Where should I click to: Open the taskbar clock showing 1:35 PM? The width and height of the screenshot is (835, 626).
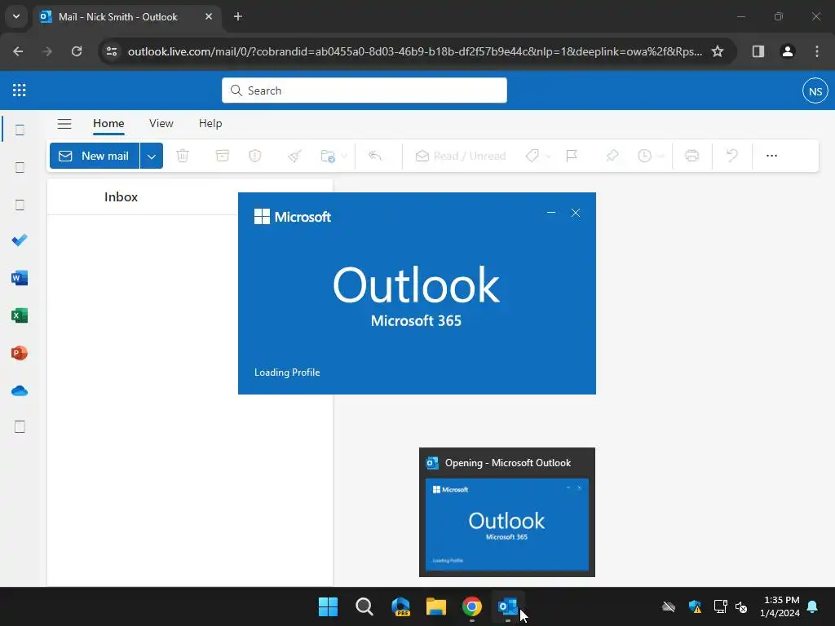[780, 606]
